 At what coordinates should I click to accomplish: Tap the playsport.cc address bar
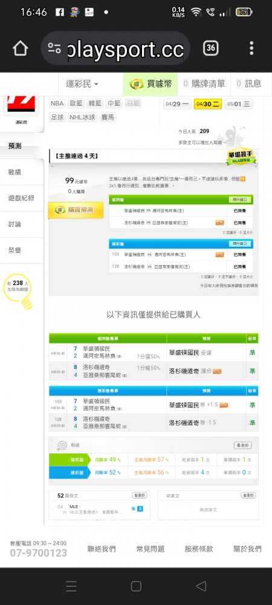tap(115, 48)
